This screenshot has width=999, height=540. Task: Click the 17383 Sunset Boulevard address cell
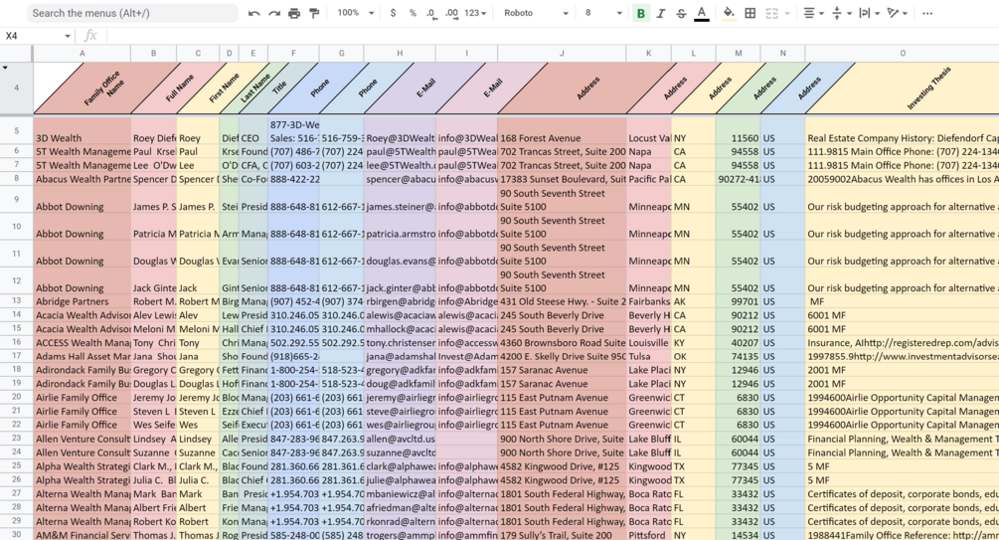click(x=562, y=179)
